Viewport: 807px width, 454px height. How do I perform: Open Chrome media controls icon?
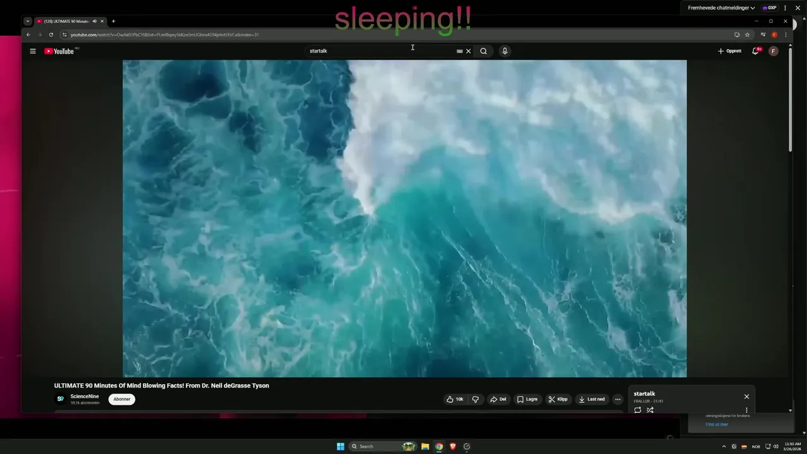click(x=763, y=35)
